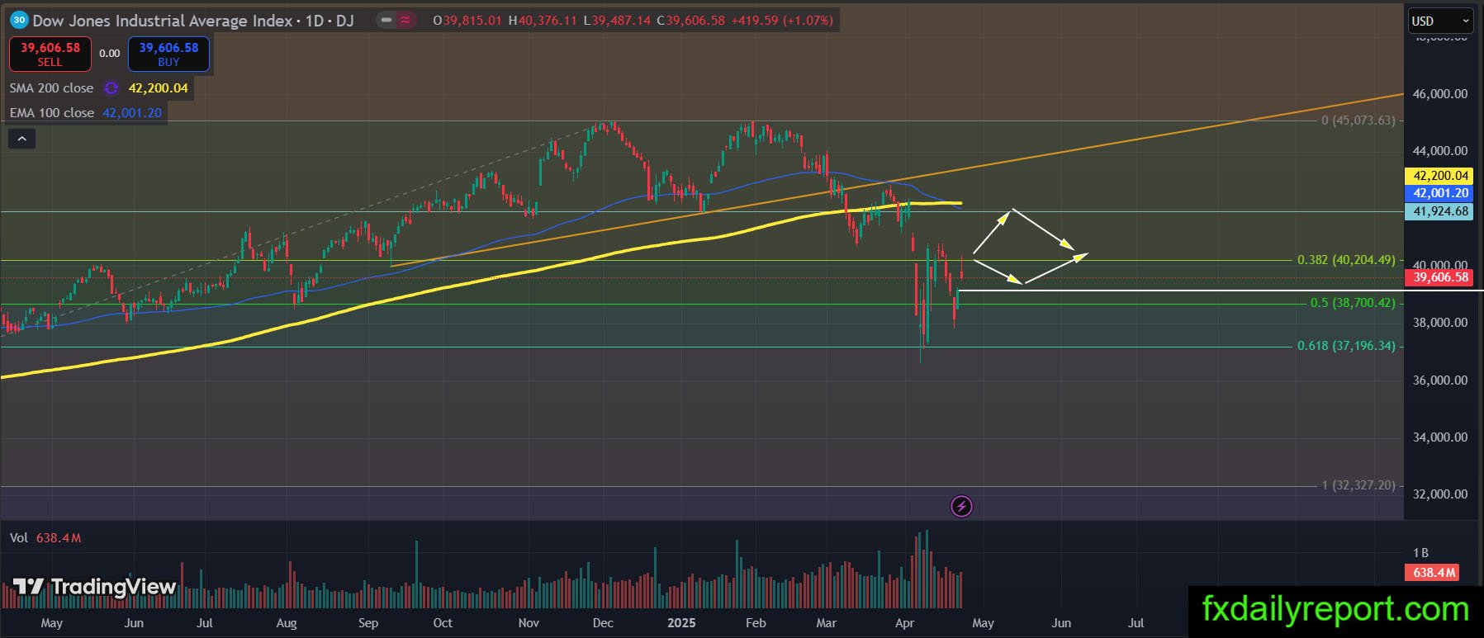Click the Mar label on time axis
1484x638 pixels.
click(x=826, y=623)
